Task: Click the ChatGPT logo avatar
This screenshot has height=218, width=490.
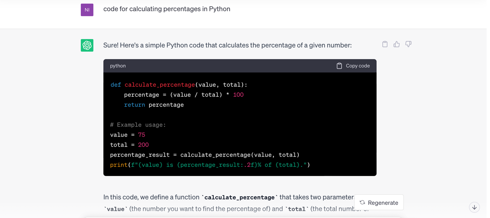Action: tap(87, 45)
